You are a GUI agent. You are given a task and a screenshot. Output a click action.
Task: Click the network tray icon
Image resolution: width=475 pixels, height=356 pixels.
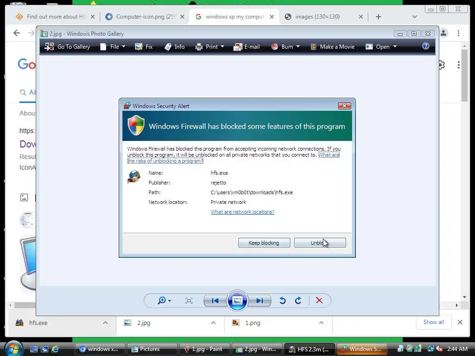(430, 349)
